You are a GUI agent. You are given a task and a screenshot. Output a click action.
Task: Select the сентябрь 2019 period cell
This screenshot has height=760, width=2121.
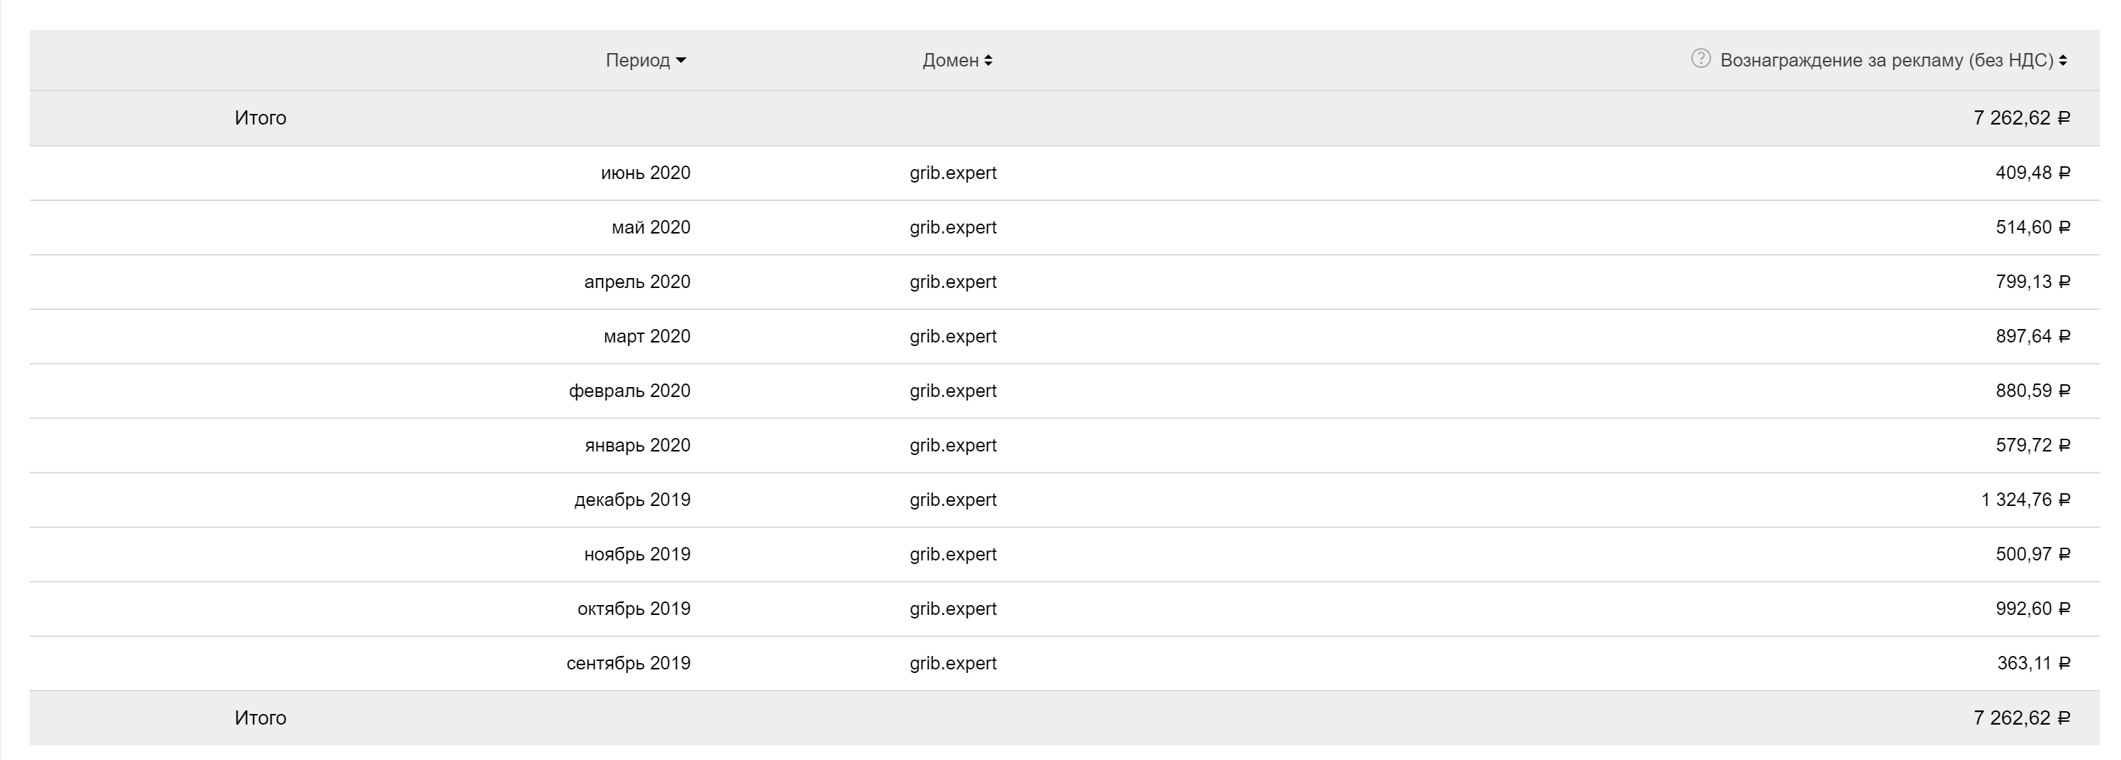[628, 663]
